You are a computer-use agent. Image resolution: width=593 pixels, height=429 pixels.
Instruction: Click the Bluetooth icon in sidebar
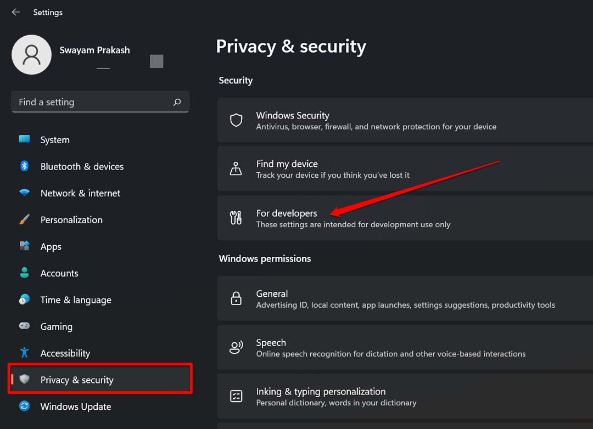[x=25, y=166]
